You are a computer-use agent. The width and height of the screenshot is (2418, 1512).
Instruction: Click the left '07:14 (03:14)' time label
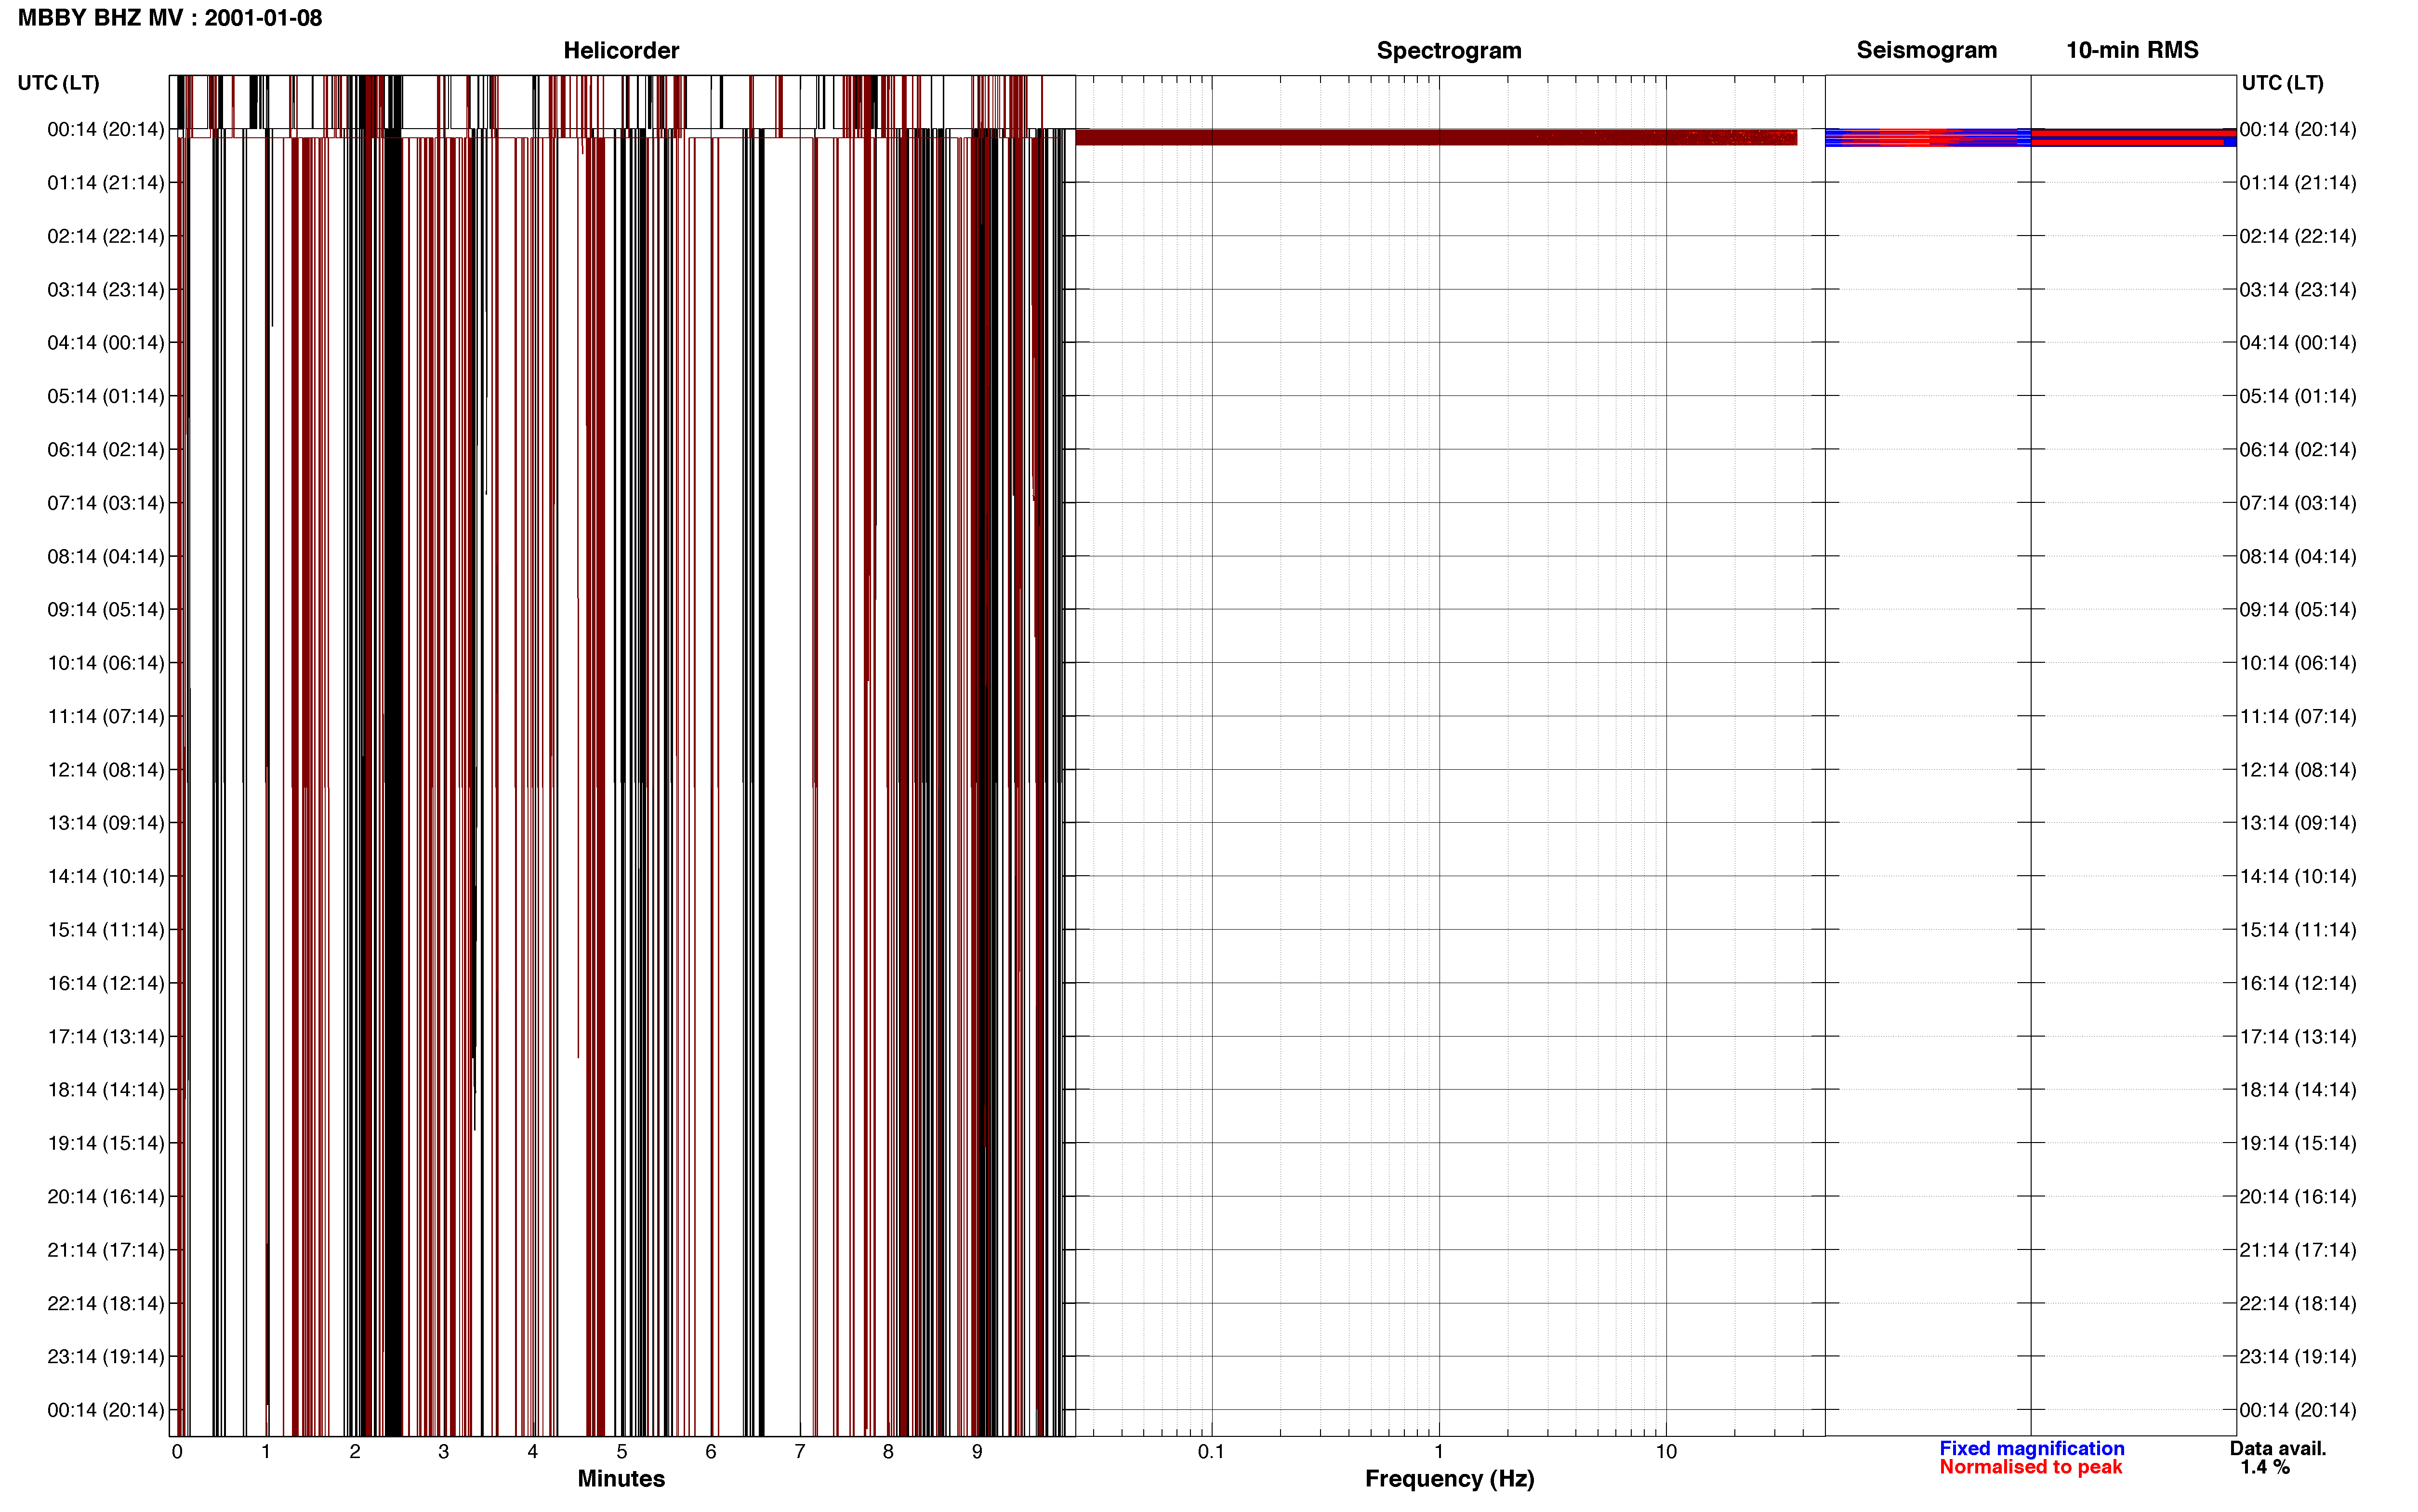coord(106,503)
